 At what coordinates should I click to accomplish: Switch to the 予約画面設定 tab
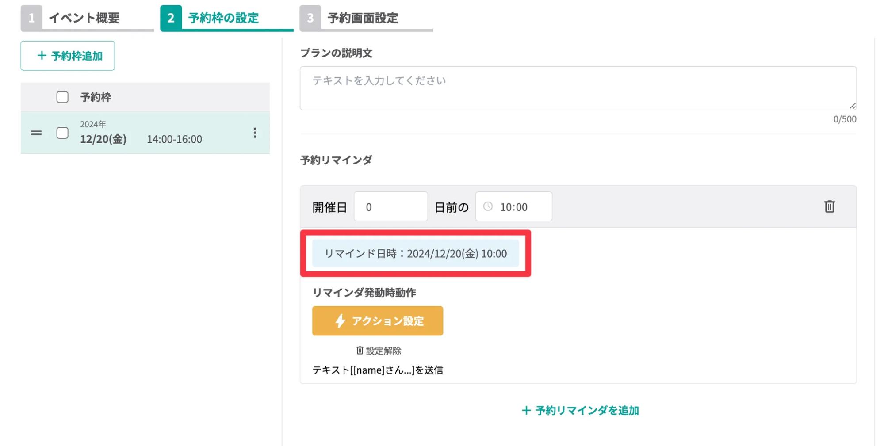click(x=362, y=19)
